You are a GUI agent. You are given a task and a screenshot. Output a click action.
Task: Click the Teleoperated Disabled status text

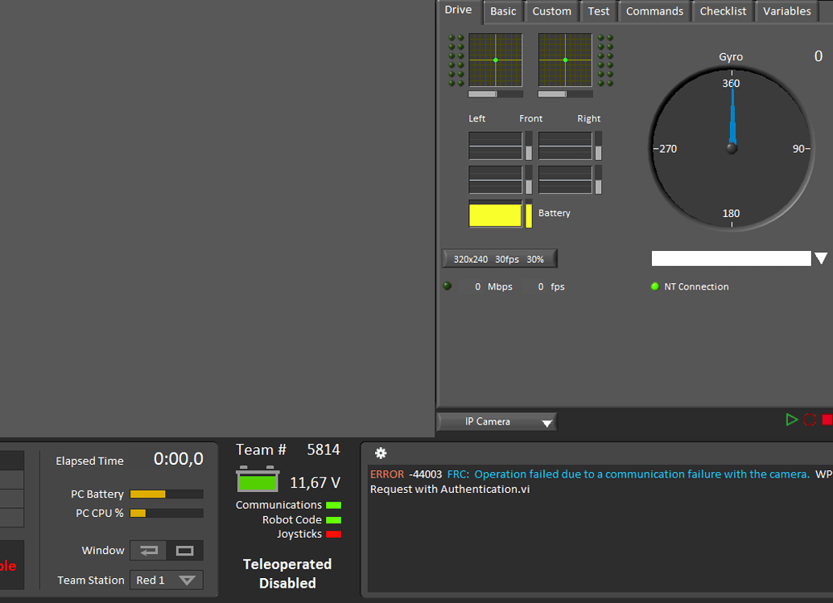287,573
